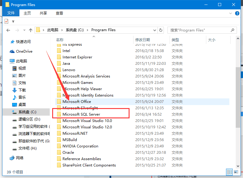Click the properties checkmark icon in quick access toolbar
Image resolution: width=243 pixels, height=178 pixels.
pos(6,21)
